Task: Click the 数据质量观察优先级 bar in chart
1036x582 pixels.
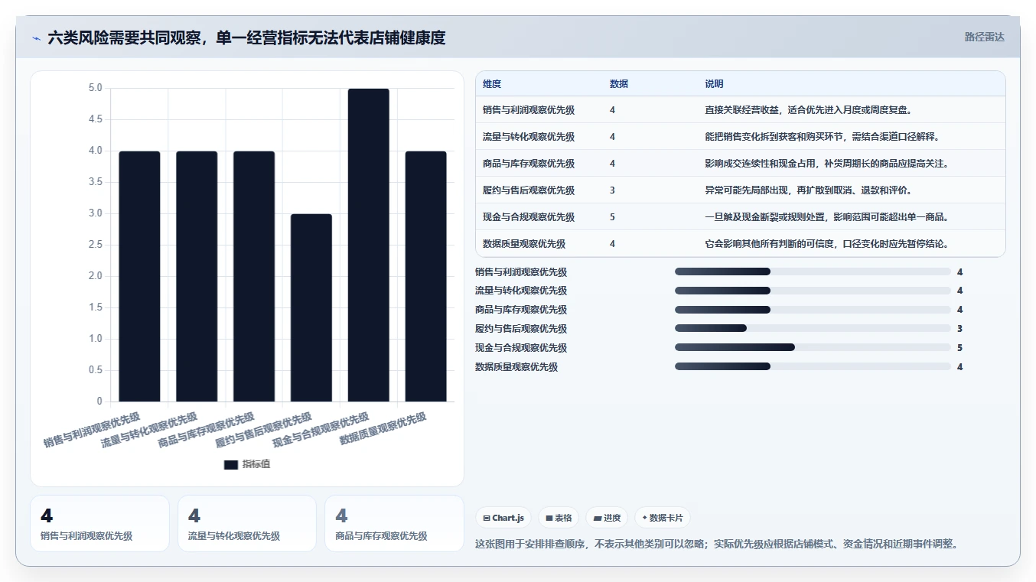Action: 425,276
